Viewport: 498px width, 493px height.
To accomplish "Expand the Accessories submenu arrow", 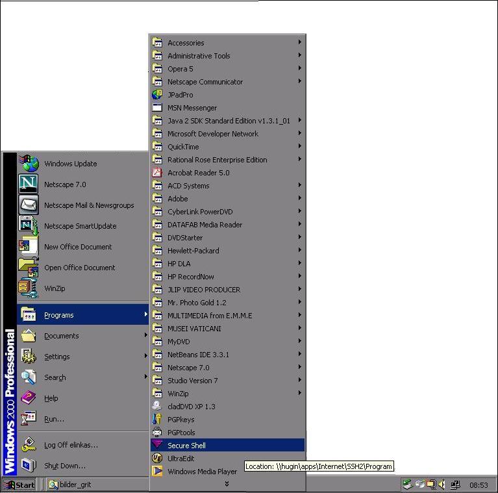I will coord(299,42).
